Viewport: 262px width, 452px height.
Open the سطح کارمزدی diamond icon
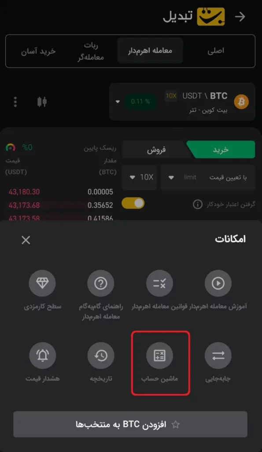[42, 283]
